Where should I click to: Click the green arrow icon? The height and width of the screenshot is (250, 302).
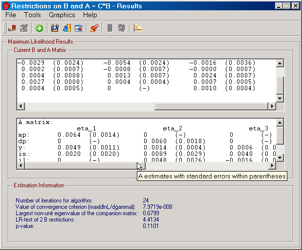39,28
